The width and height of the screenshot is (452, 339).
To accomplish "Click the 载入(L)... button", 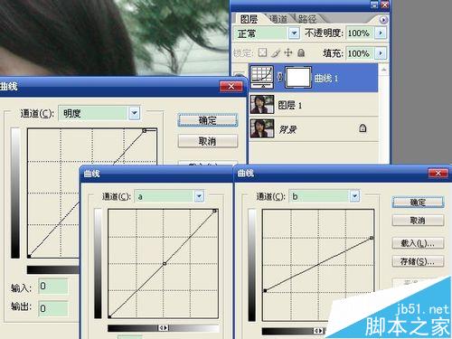I will point(418,243).
